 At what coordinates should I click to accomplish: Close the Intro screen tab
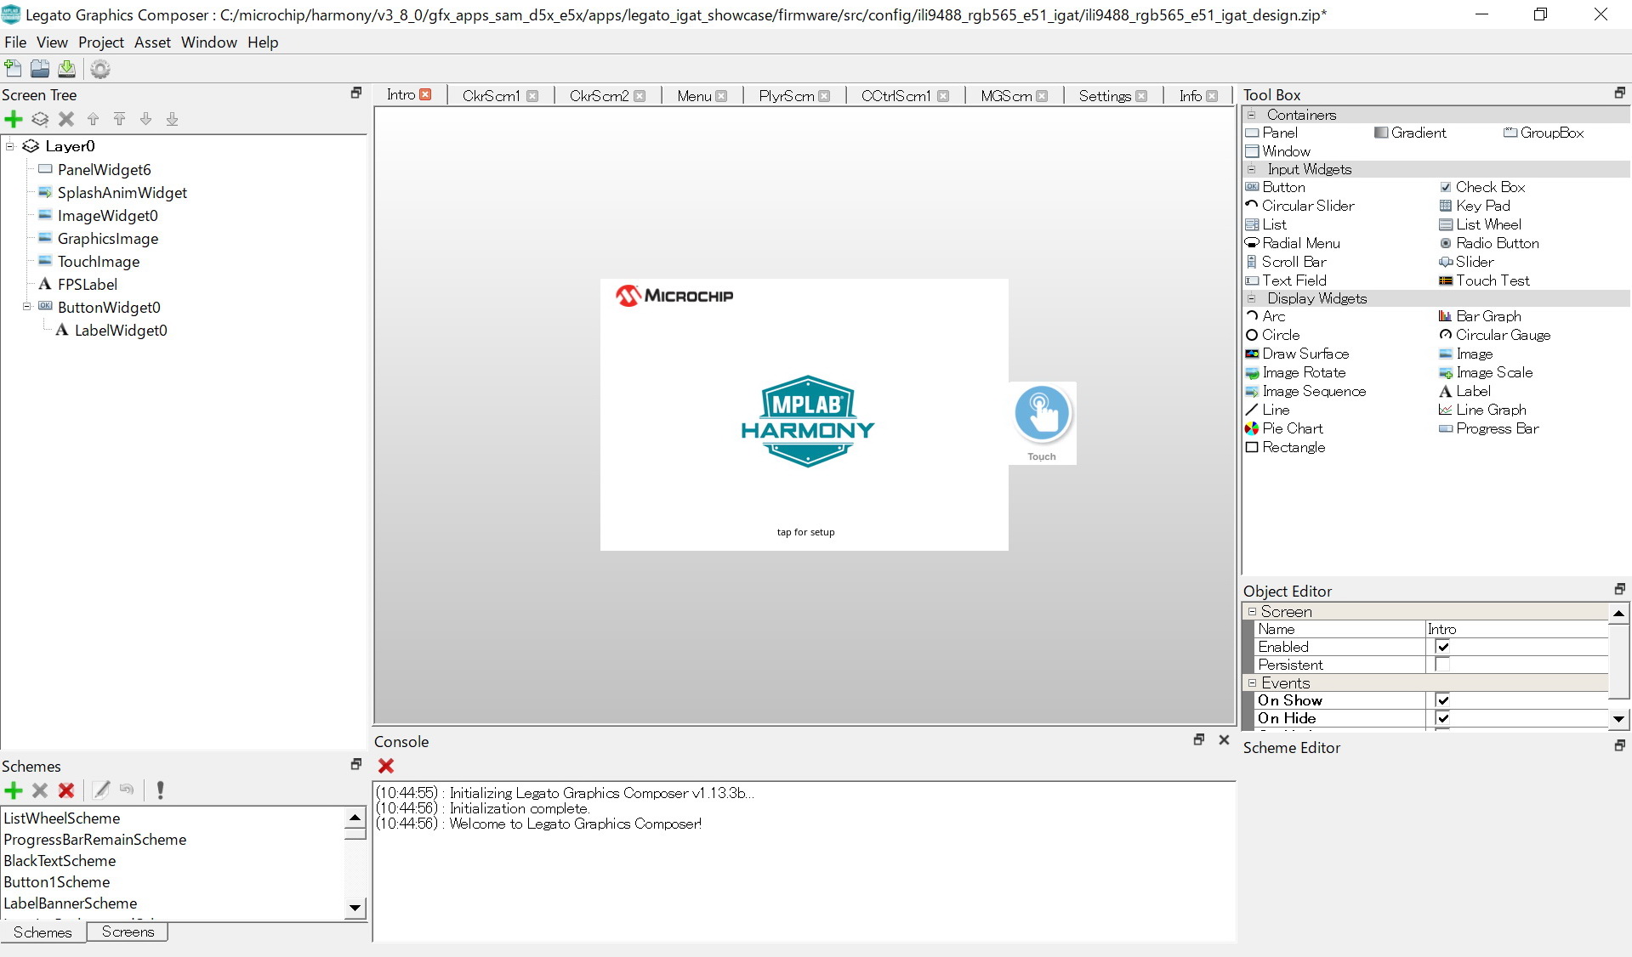(426, 94)
